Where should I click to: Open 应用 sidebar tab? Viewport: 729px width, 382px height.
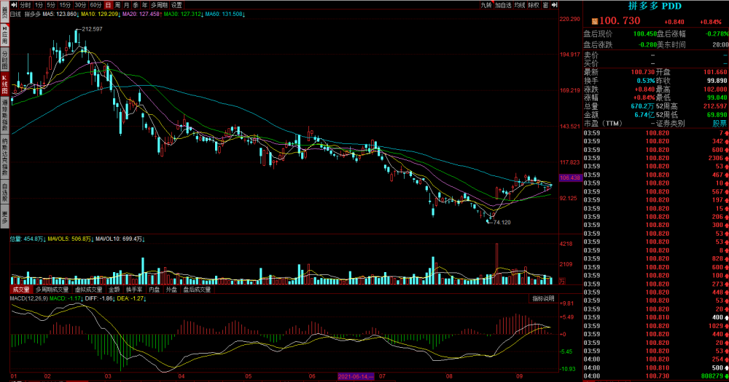coord(4,35)
